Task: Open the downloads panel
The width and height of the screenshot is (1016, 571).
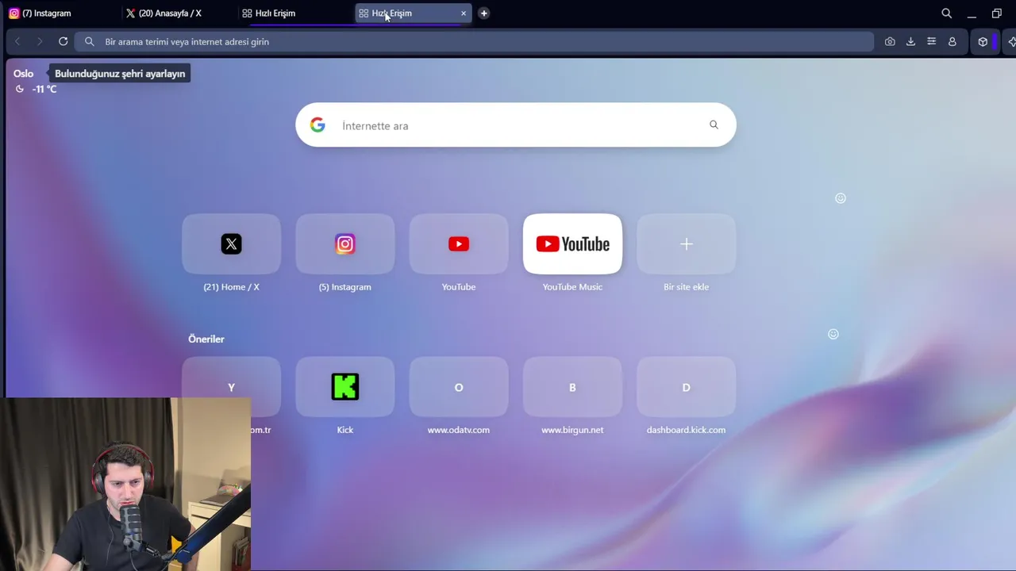Action: [910, 41]
